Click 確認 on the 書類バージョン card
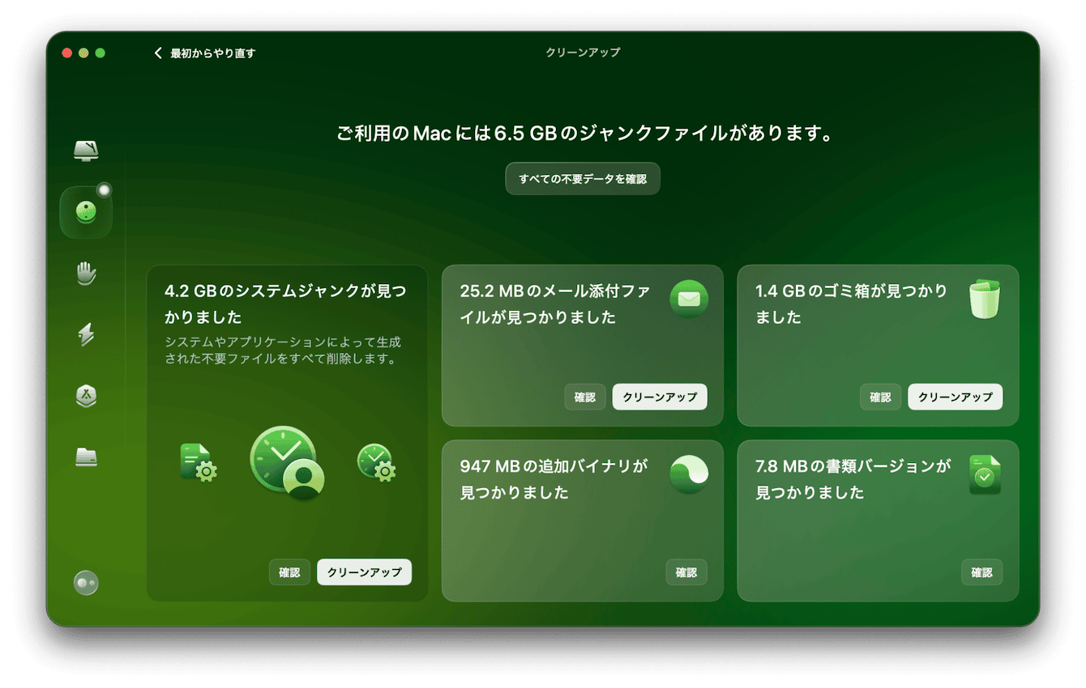 (x=982, y=572)
